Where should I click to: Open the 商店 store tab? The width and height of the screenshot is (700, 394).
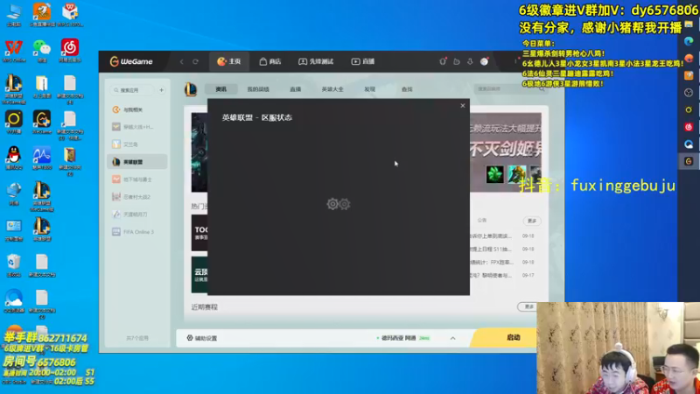click(270, 61)
